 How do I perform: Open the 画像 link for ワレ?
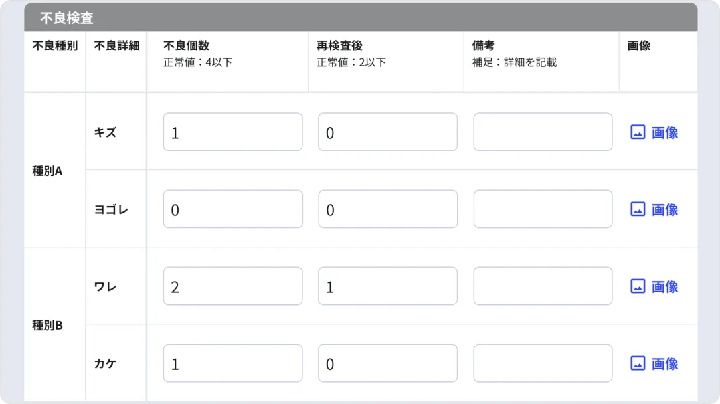pyautogui.click(x=664, y=286)
